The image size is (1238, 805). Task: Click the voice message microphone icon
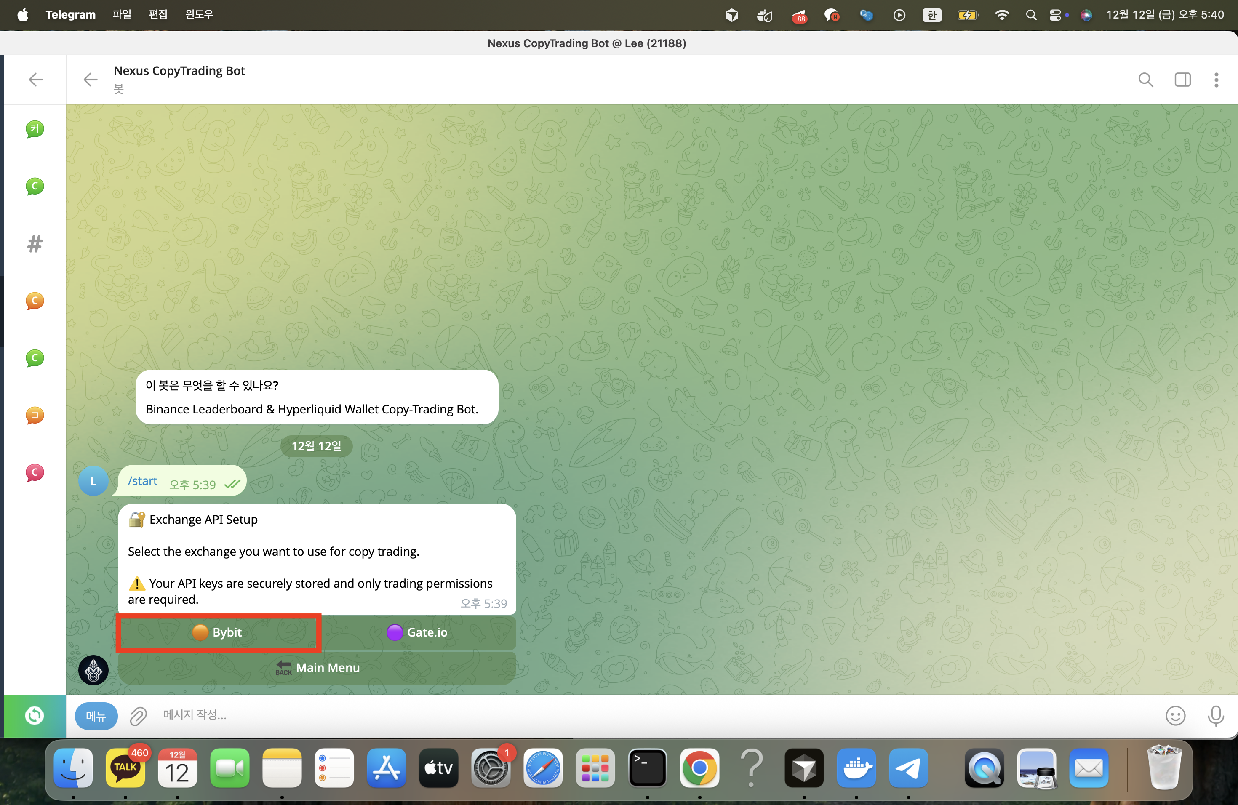click(x=1215, y=716)
